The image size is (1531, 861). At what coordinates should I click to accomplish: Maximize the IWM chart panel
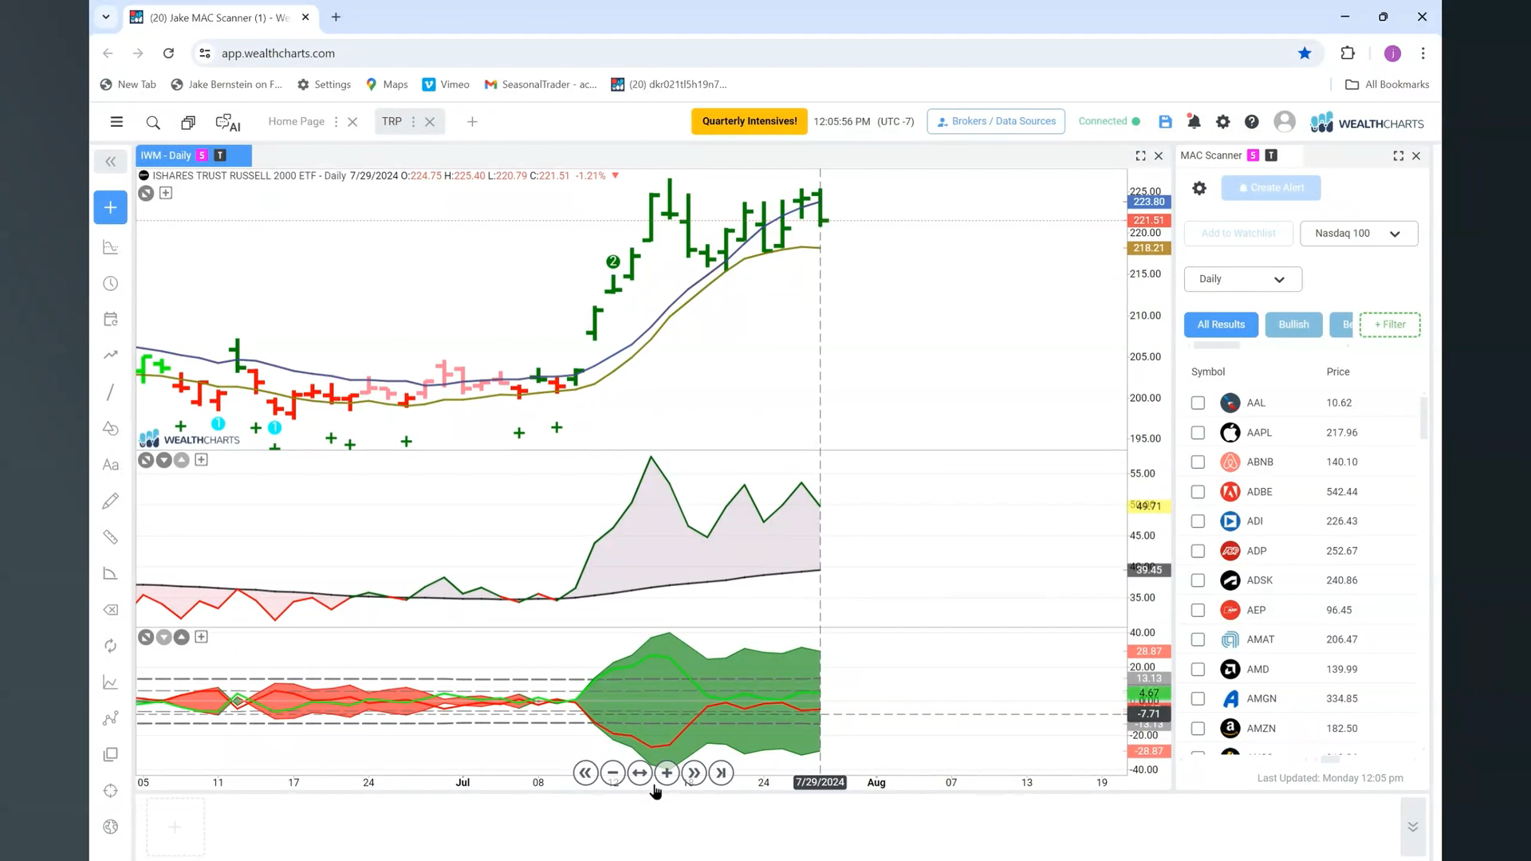(1141, 156)
